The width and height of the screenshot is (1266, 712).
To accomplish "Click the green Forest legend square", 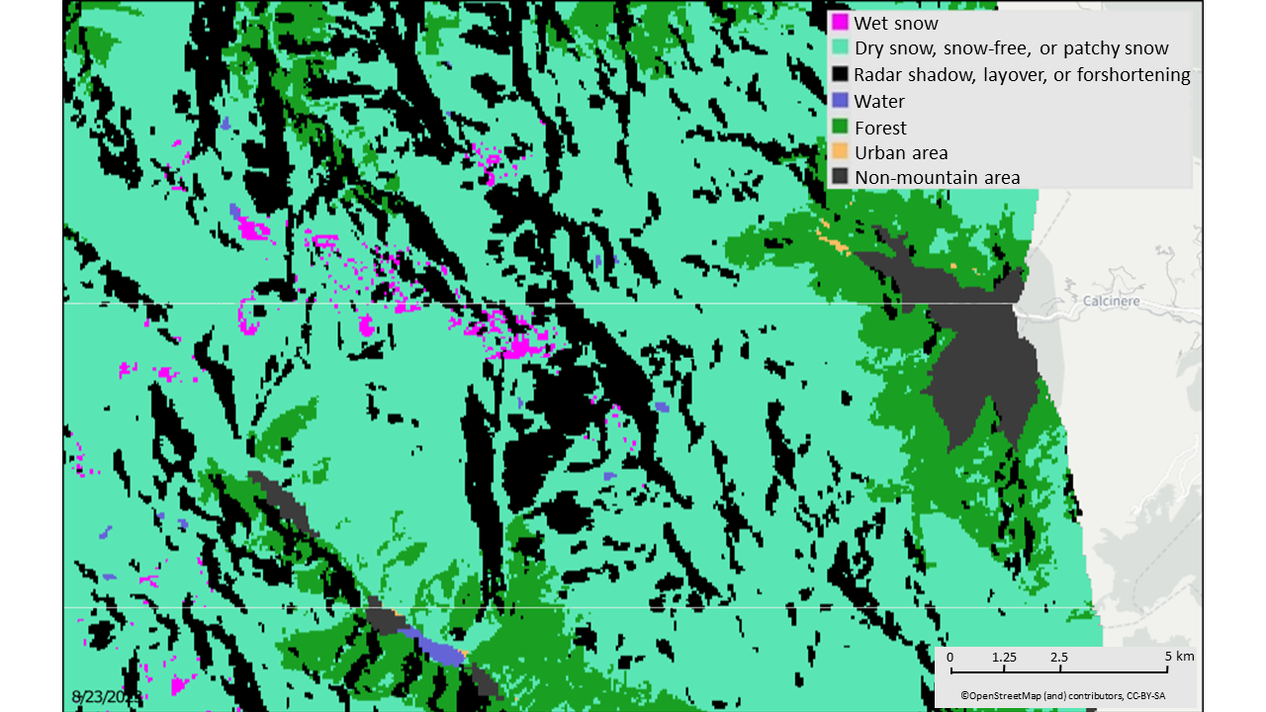I will (x=839, y=127).
